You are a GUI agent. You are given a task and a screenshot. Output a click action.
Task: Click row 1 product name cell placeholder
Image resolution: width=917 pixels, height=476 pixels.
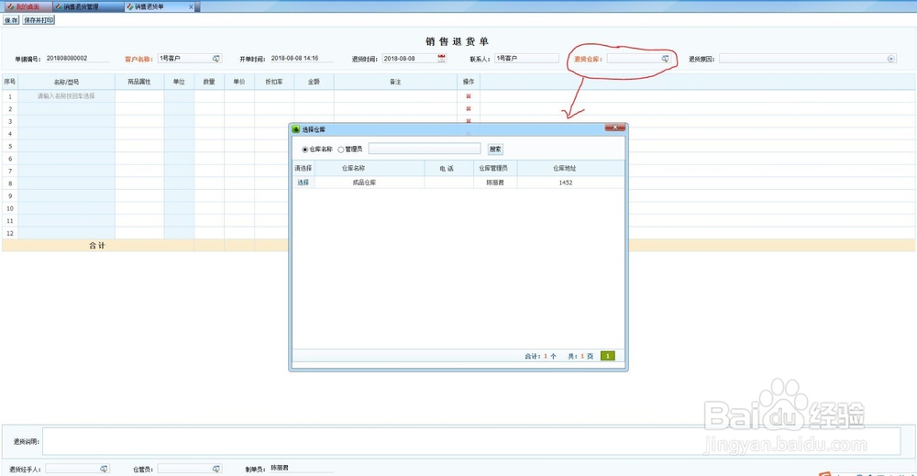[66, 96]
